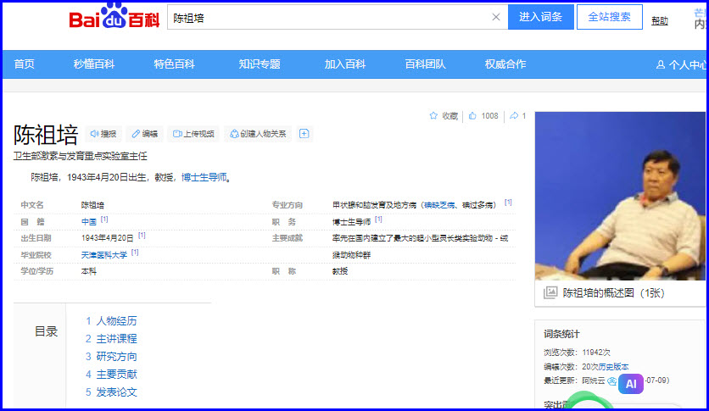Click the 播报 audio playback button
Image resolution: width=709 pixels, height=411 pixels.
click(103, 134)
